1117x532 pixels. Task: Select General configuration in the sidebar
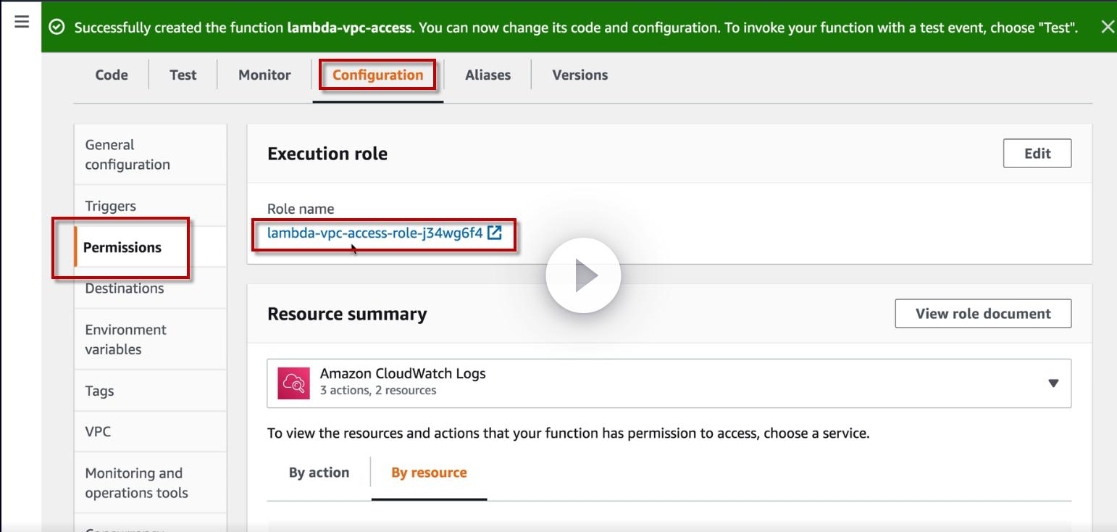(x=127, y=154)
